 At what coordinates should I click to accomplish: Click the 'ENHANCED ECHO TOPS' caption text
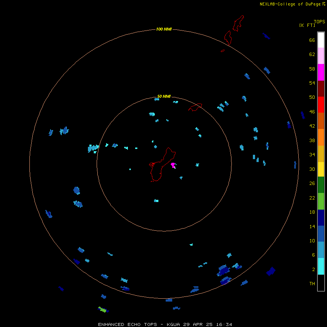tap(128, 324)
